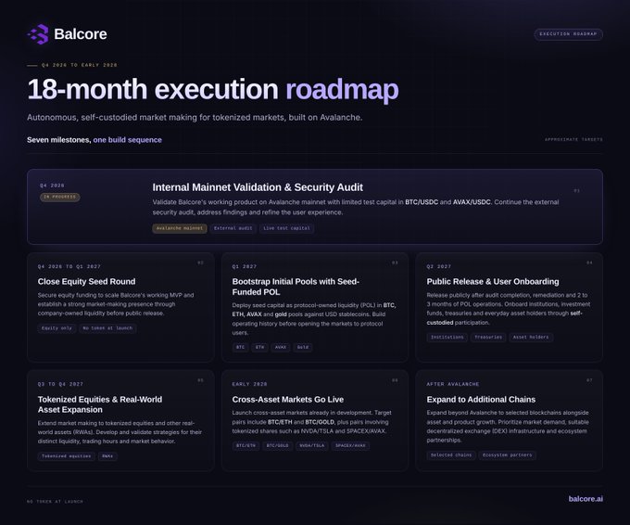630x525 pixels.
Task: Open the balcore.ai link
Action: point(586,499)
